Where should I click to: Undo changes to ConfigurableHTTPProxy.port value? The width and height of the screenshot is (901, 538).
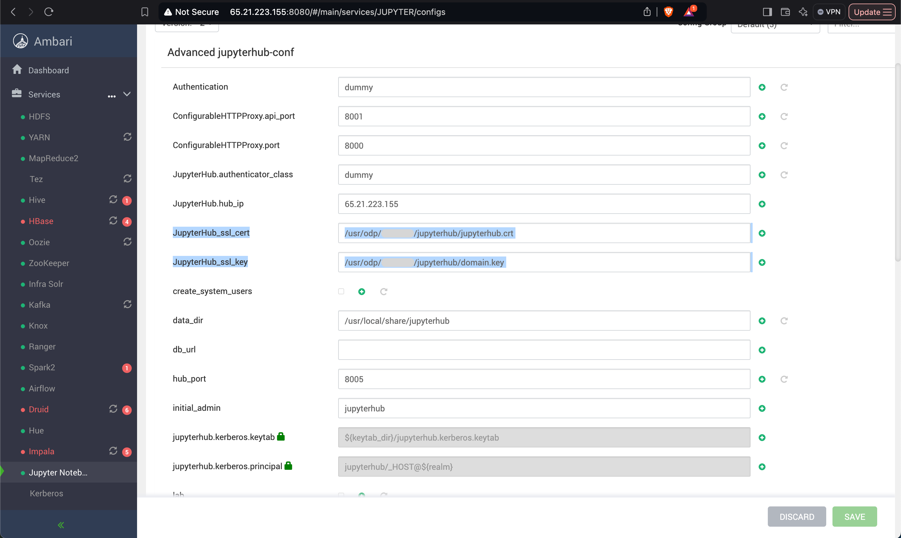(784, 146)
